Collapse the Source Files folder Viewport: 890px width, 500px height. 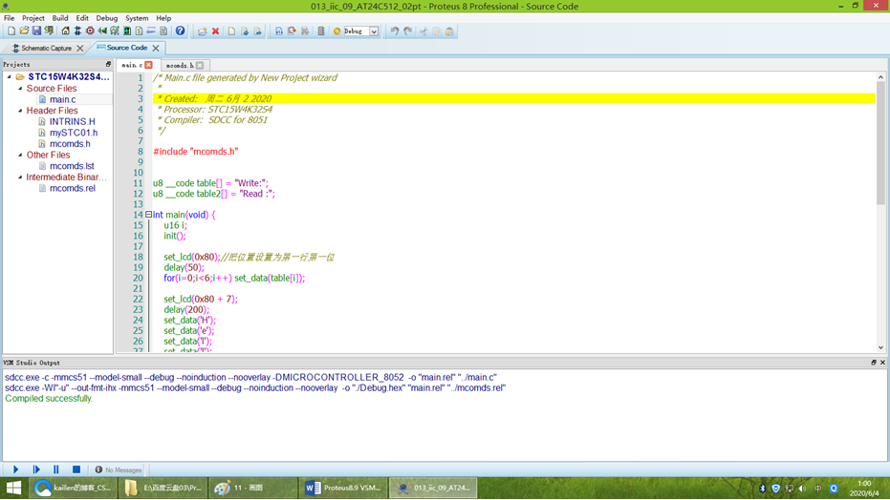tap(20, 89)
